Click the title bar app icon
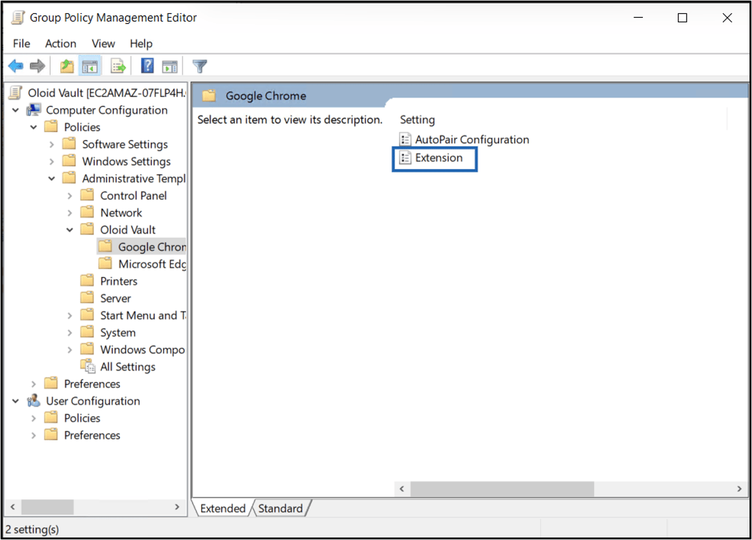This screenshot has width=752, height=540. [x=18, y=18]
